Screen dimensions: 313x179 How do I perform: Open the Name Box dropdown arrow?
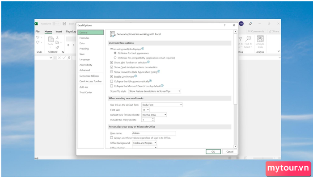pos(51,58)
